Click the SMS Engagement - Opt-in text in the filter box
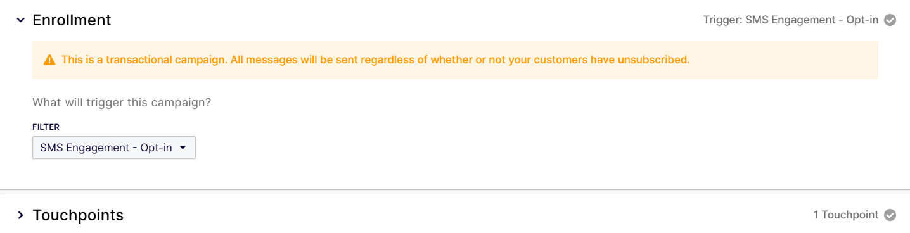The width and height of the screenshot is (910, 233). click(x=106, y=148)
